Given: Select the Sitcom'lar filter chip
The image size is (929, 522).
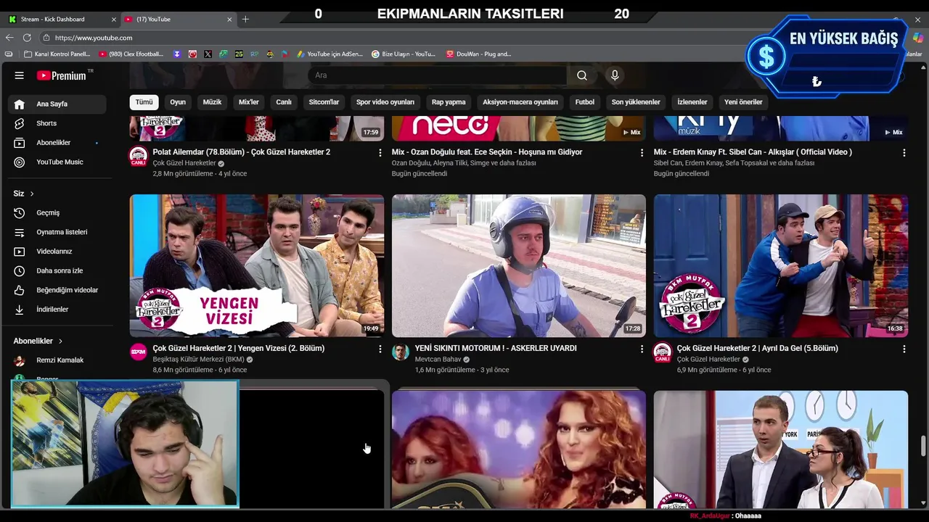Looking at the screenshot, I should [324, 102].
